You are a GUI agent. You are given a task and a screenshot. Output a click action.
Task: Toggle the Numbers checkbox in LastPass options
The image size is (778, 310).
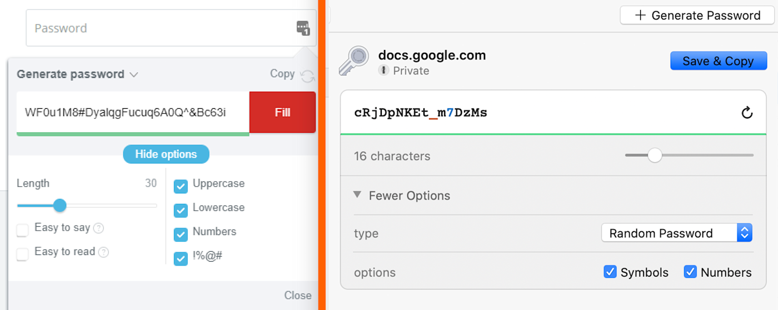click(181, 234)
